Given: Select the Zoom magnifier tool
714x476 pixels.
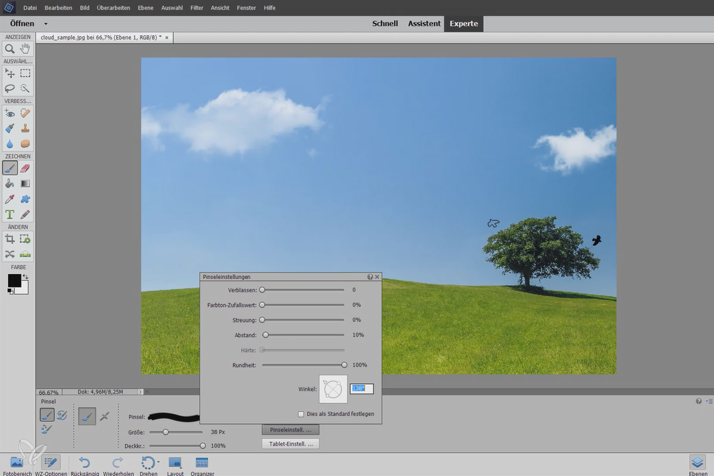Looking at the screenshot, I should coord(10,49).
